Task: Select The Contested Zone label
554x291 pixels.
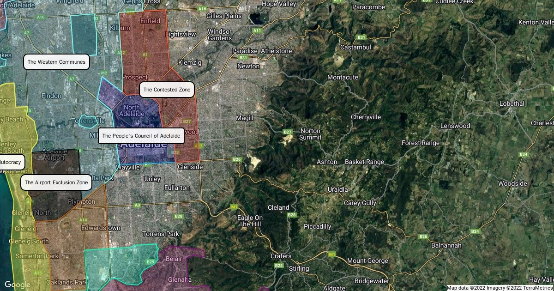Action: [x=167, y=90]
